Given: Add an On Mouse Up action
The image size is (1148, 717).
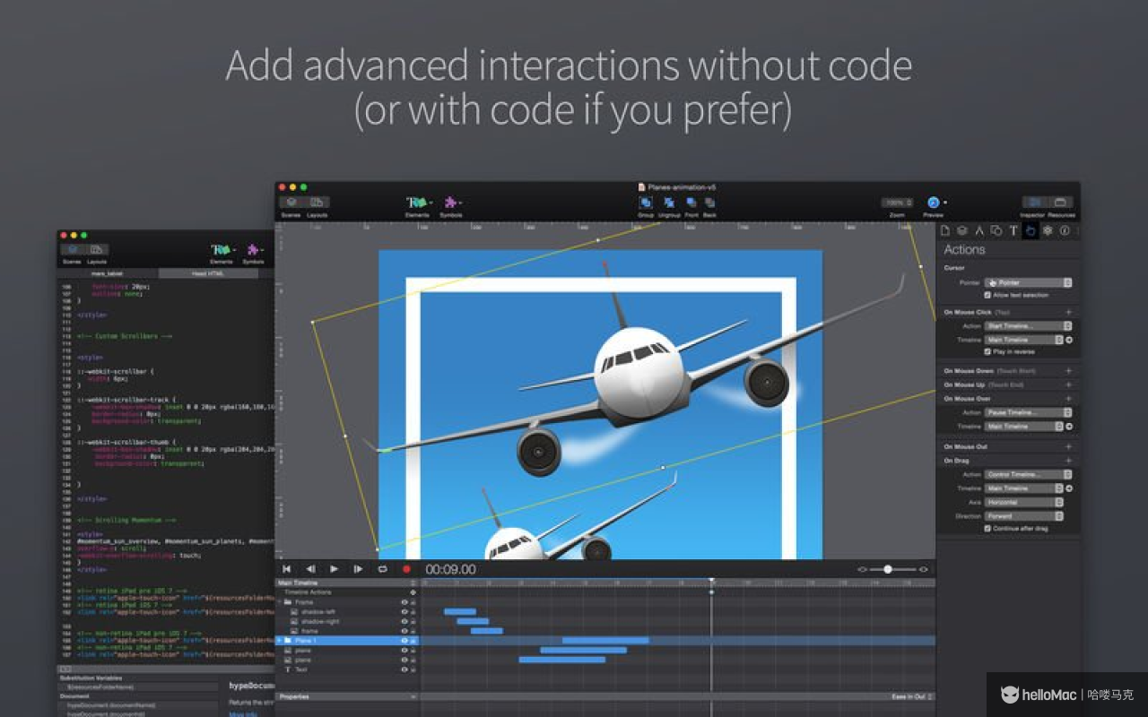Looking at the screenshot, I should [x=1068, y=384].
